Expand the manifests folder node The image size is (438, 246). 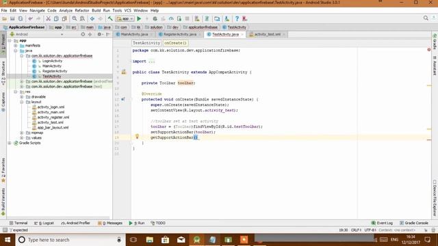16,46
